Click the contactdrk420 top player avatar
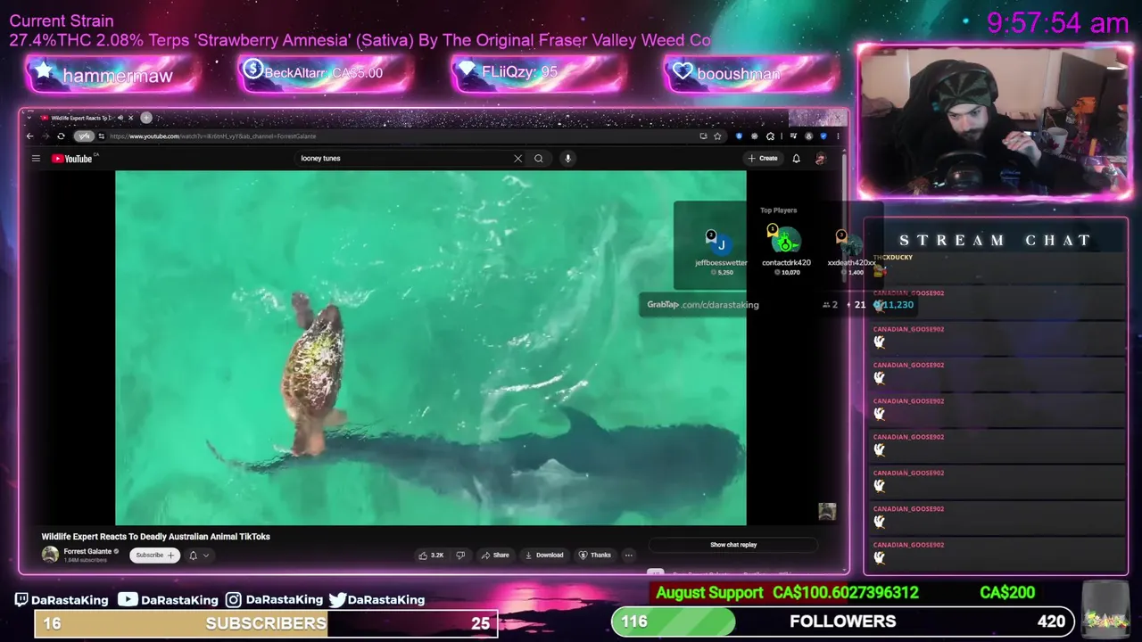The image size is (1142, 642). (x=786, y=241)
